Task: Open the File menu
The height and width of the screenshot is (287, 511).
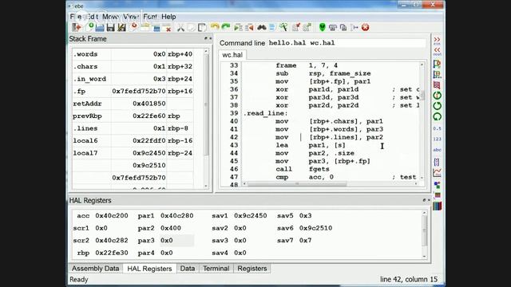Action: (76, 17)
